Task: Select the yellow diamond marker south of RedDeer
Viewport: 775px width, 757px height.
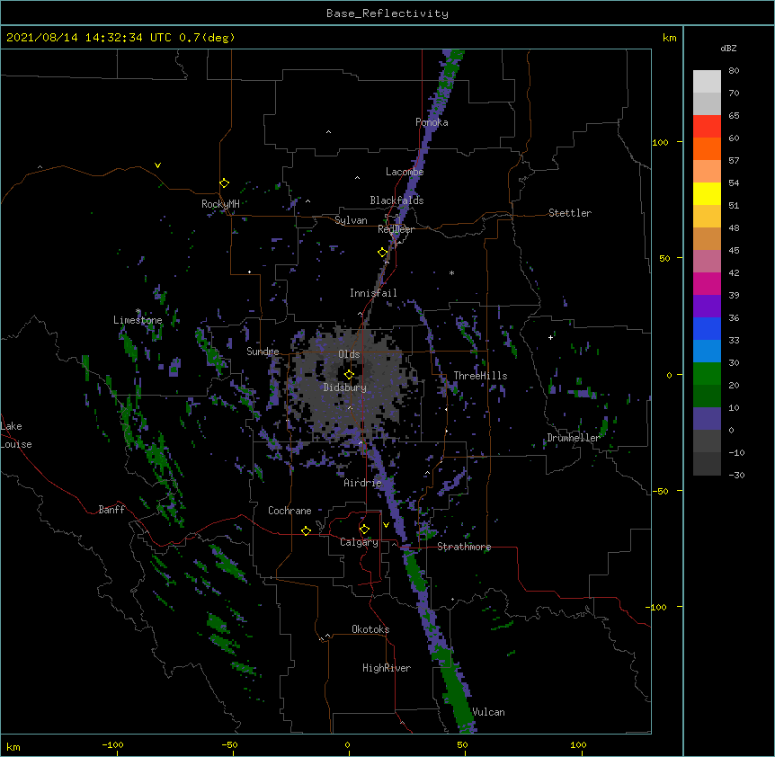Action: click(383, 253)
